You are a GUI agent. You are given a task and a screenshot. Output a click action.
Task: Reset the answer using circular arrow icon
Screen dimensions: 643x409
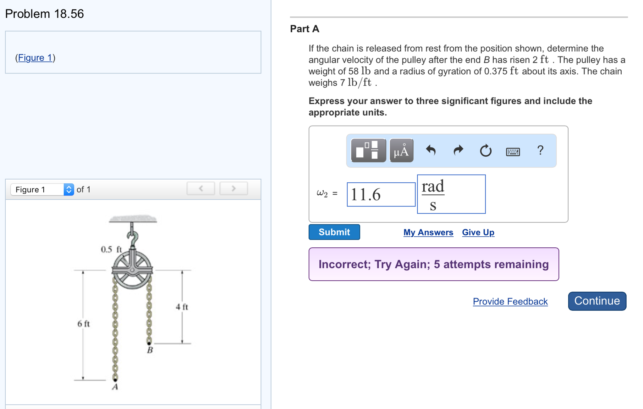point(485,151)
